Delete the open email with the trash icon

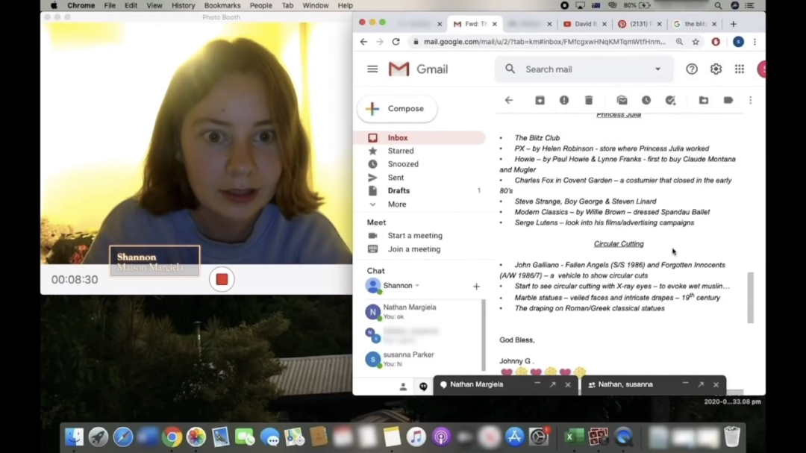(589, 100)
